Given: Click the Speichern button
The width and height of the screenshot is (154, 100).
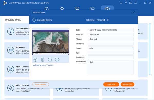Looking at the screenshot, I should pyautogui.click(x=111, y=84).
